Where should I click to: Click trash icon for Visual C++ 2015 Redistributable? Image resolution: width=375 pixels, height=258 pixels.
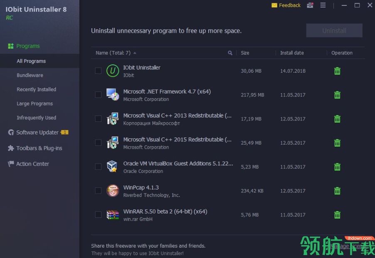(337, 143)
